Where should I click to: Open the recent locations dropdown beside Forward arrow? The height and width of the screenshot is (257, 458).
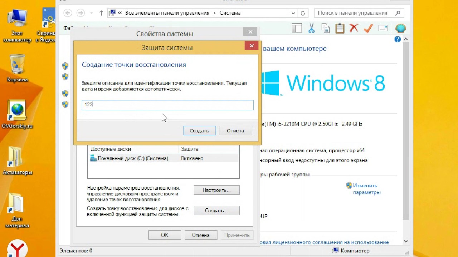[92, 13]
